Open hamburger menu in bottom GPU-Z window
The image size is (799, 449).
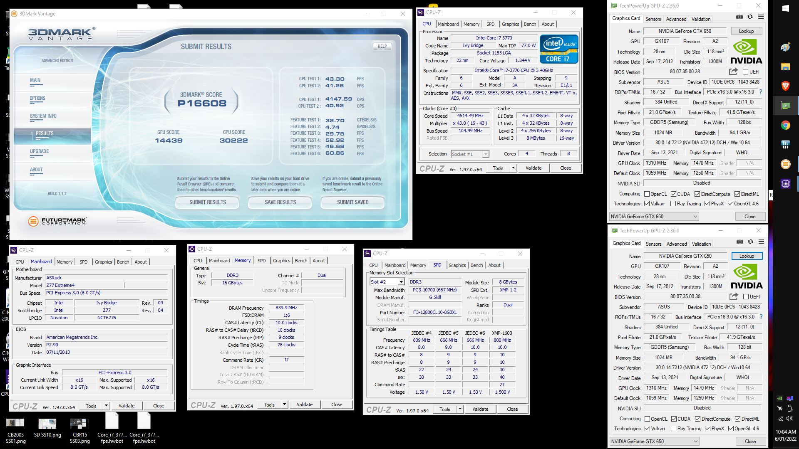(x=761, y=242)
